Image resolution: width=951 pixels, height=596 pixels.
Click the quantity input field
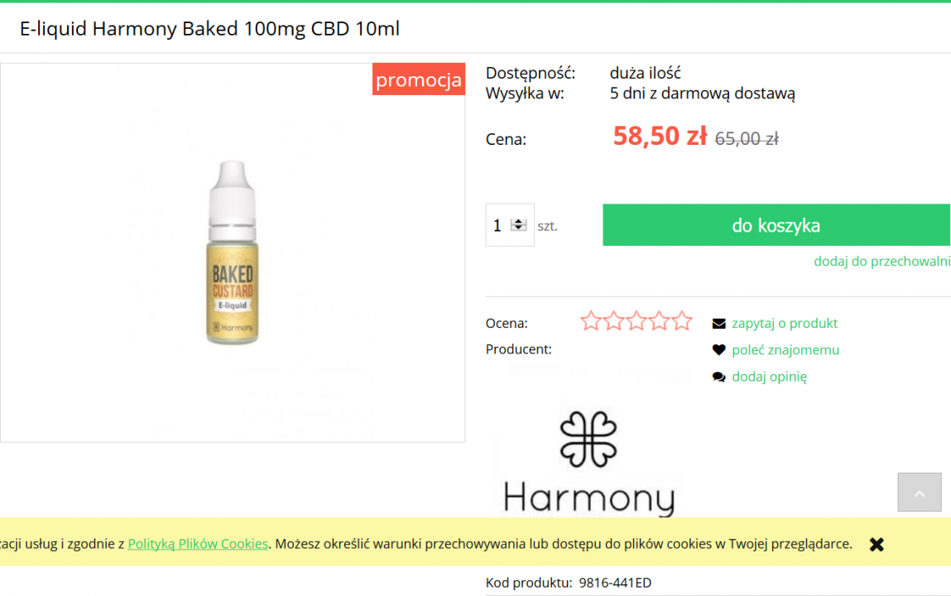tap(510, 225)
